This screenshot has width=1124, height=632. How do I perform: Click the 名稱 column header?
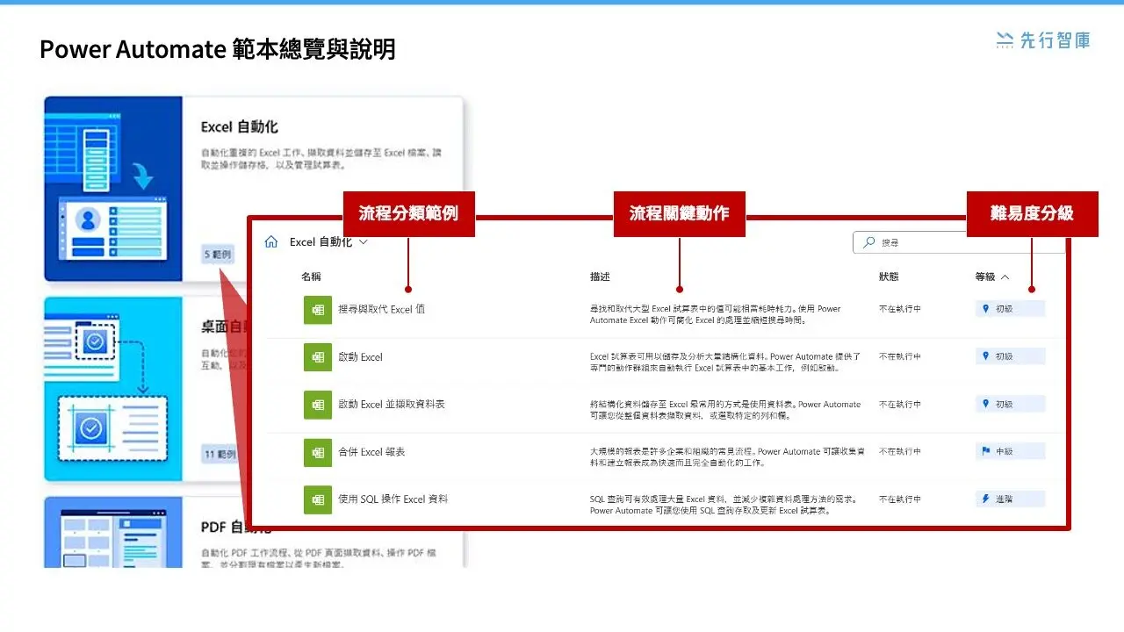[x=311, y=276]
